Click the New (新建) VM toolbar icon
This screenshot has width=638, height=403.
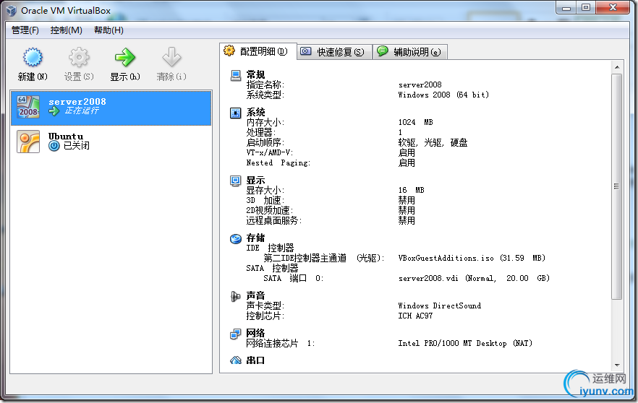33,57
